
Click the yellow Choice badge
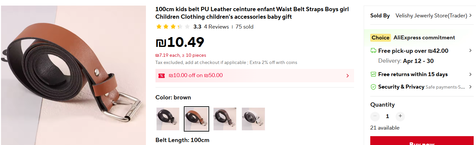[x=380, y=38]
